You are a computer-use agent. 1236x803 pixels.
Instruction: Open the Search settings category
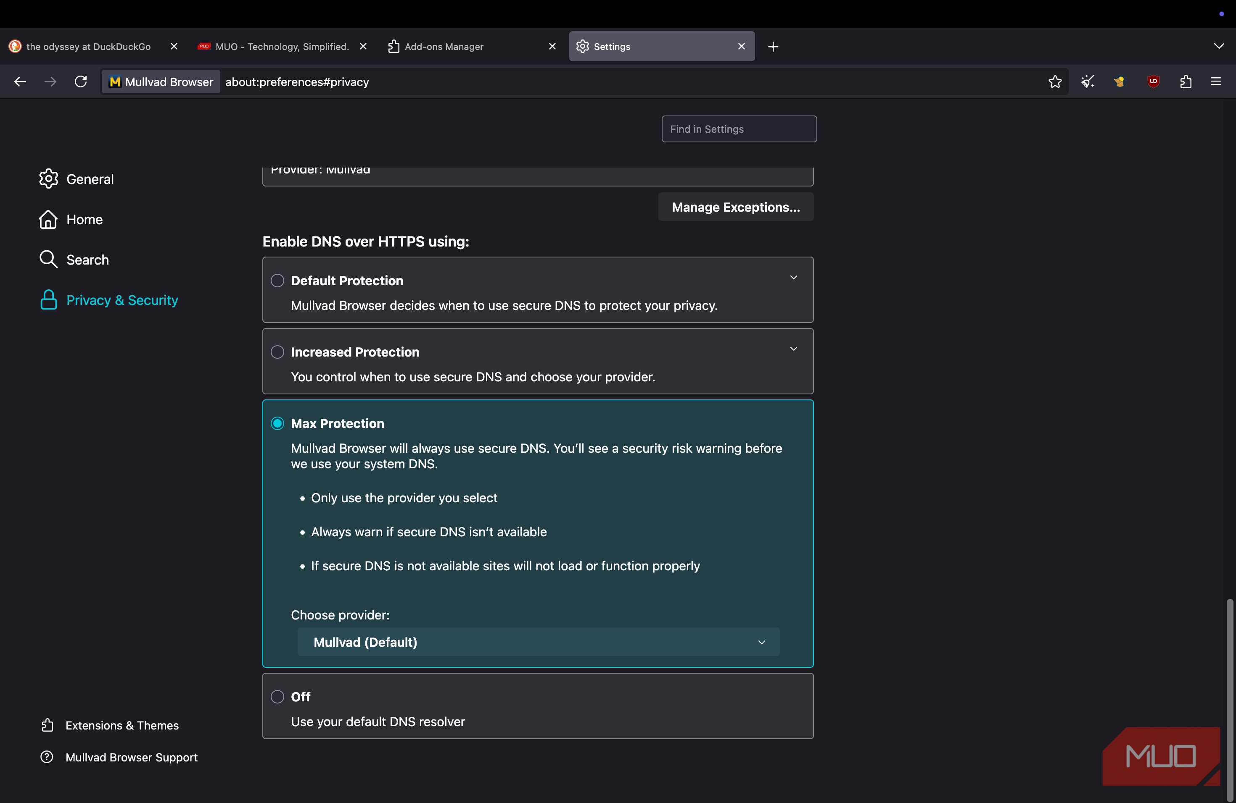point(88,260)
